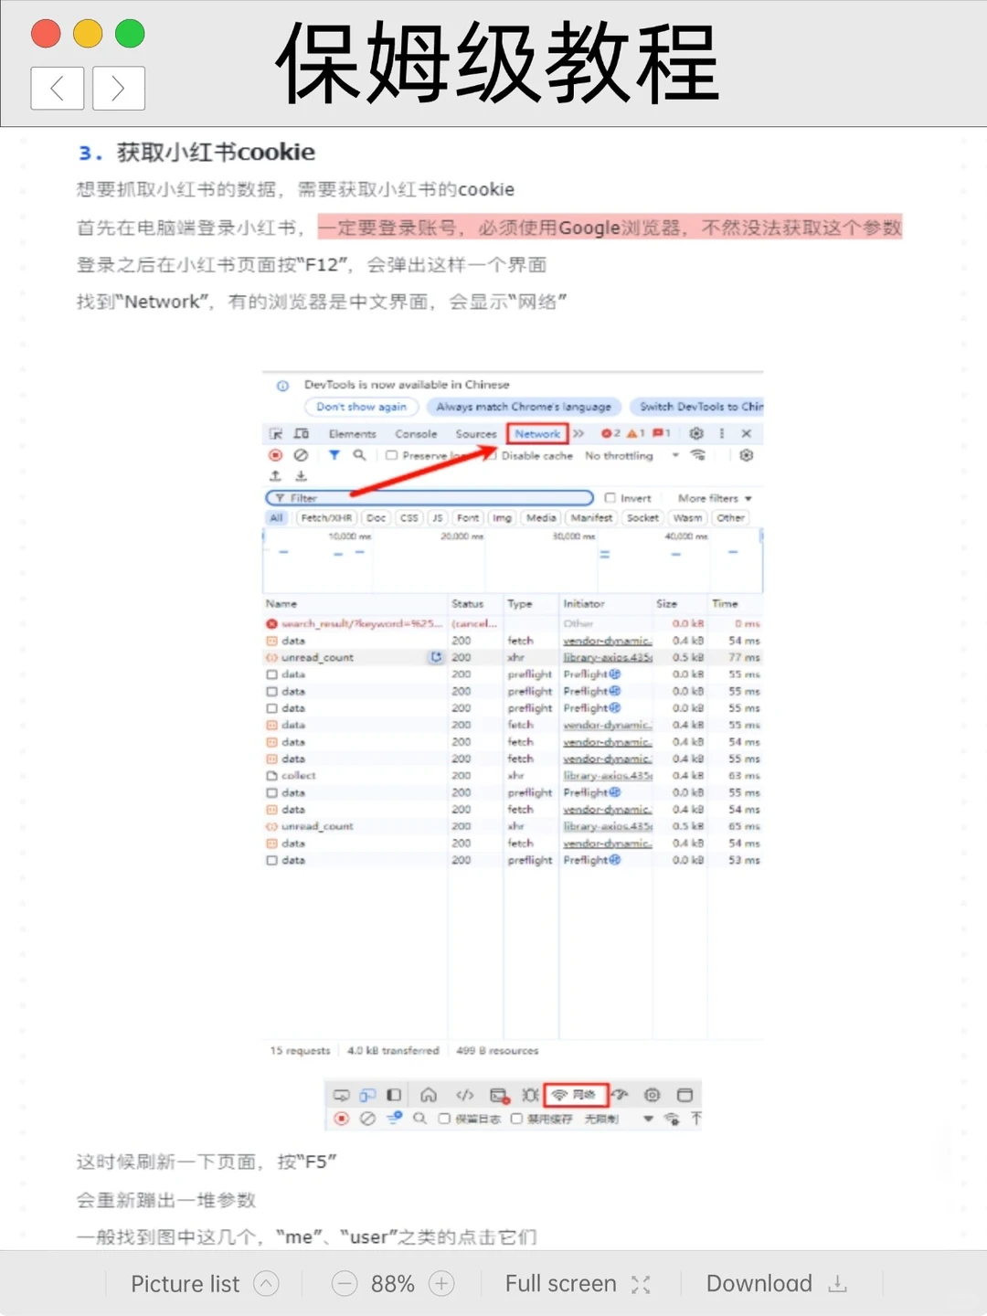The width and height of the screenshot is (987, 1316).
Task: Download the picture
Action: click(x=777, y=1284)
